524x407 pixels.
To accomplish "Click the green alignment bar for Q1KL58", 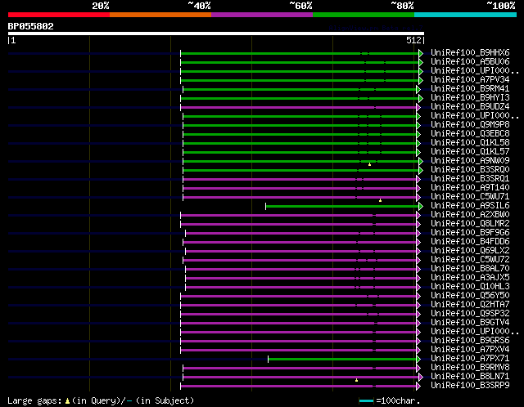I will pyautogui.click(x=300, y=144).
